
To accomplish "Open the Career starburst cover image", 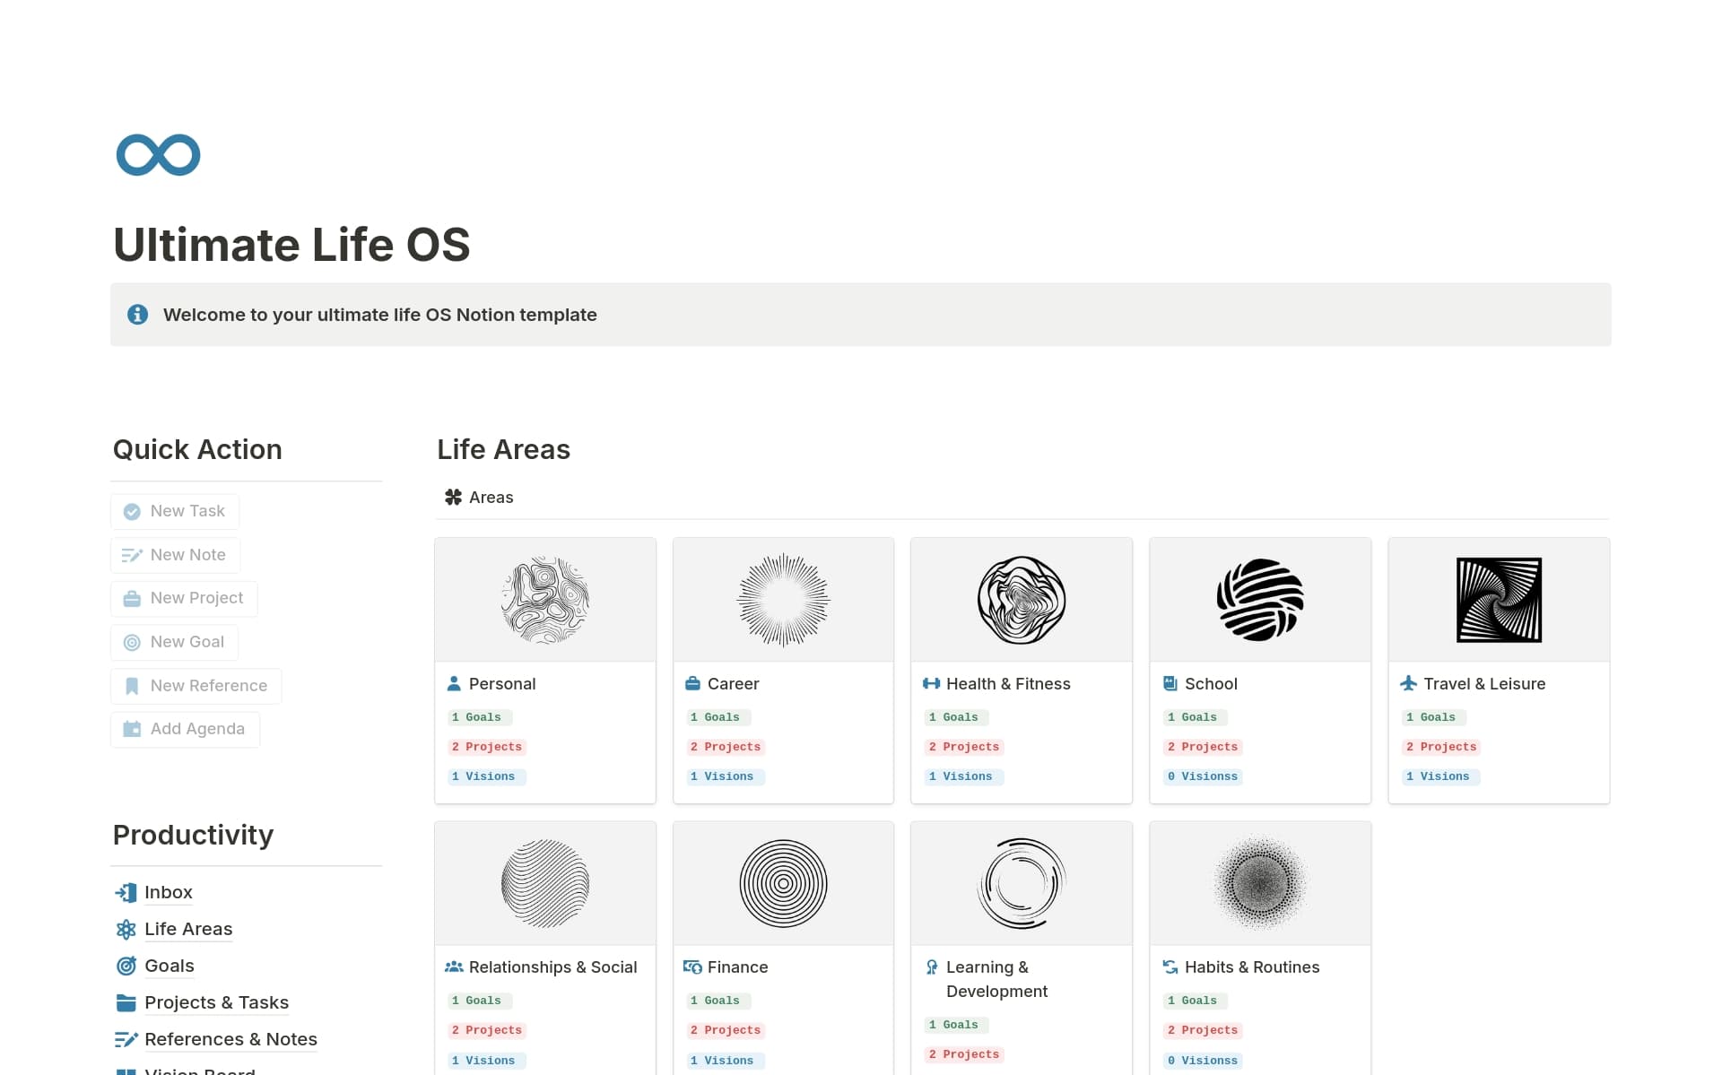I will click(x=784, y=600).
